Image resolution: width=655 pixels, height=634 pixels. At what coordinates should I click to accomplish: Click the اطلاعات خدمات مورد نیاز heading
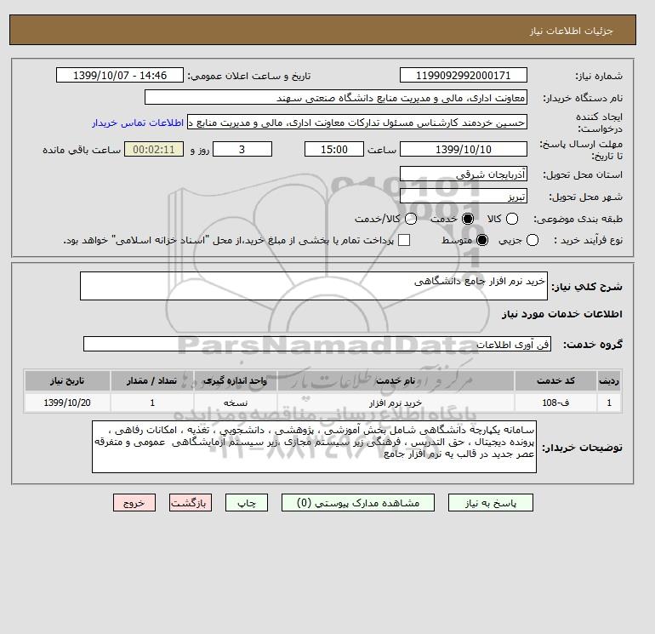[x=561, y=314]
